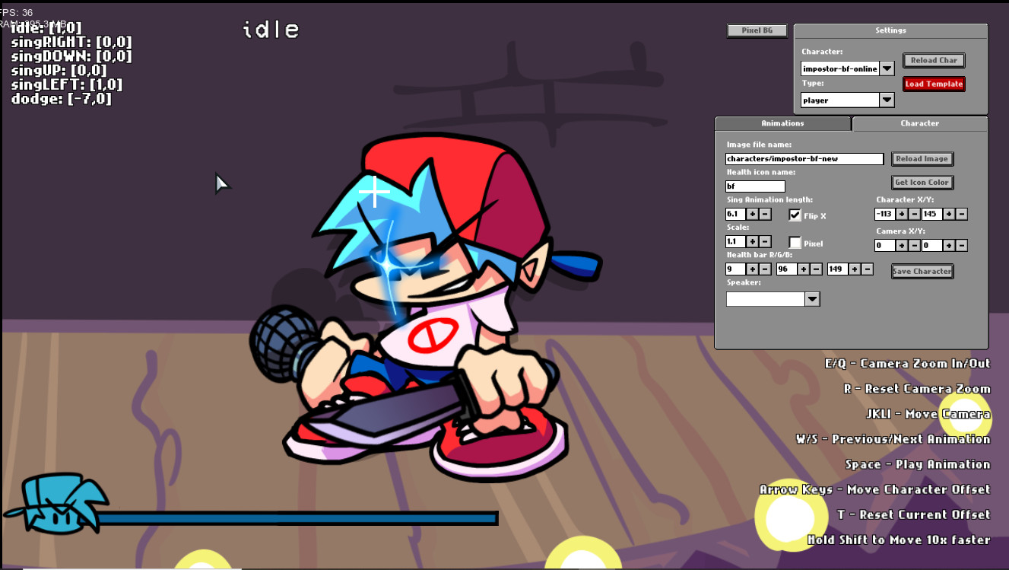Uncheck the Flip X checkbox
The image size is (1009, 570).
point(795,215)
